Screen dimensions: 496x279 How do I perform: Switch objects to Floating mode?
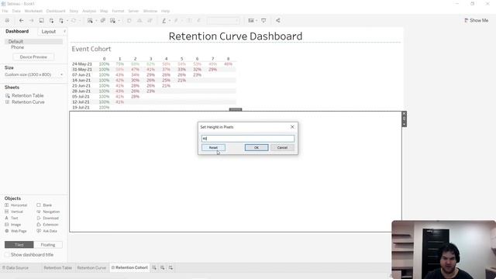[48, 245]
